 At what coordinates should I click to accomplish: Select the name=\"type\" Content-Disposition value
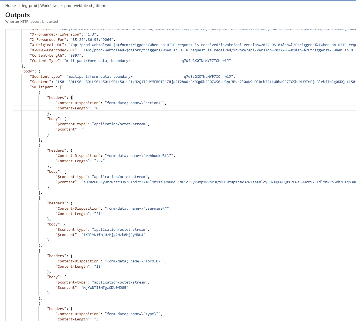click(133, 314)
